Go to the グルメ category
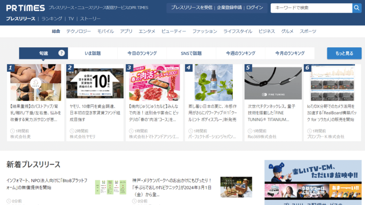365x205 pixels. [287, 31]
